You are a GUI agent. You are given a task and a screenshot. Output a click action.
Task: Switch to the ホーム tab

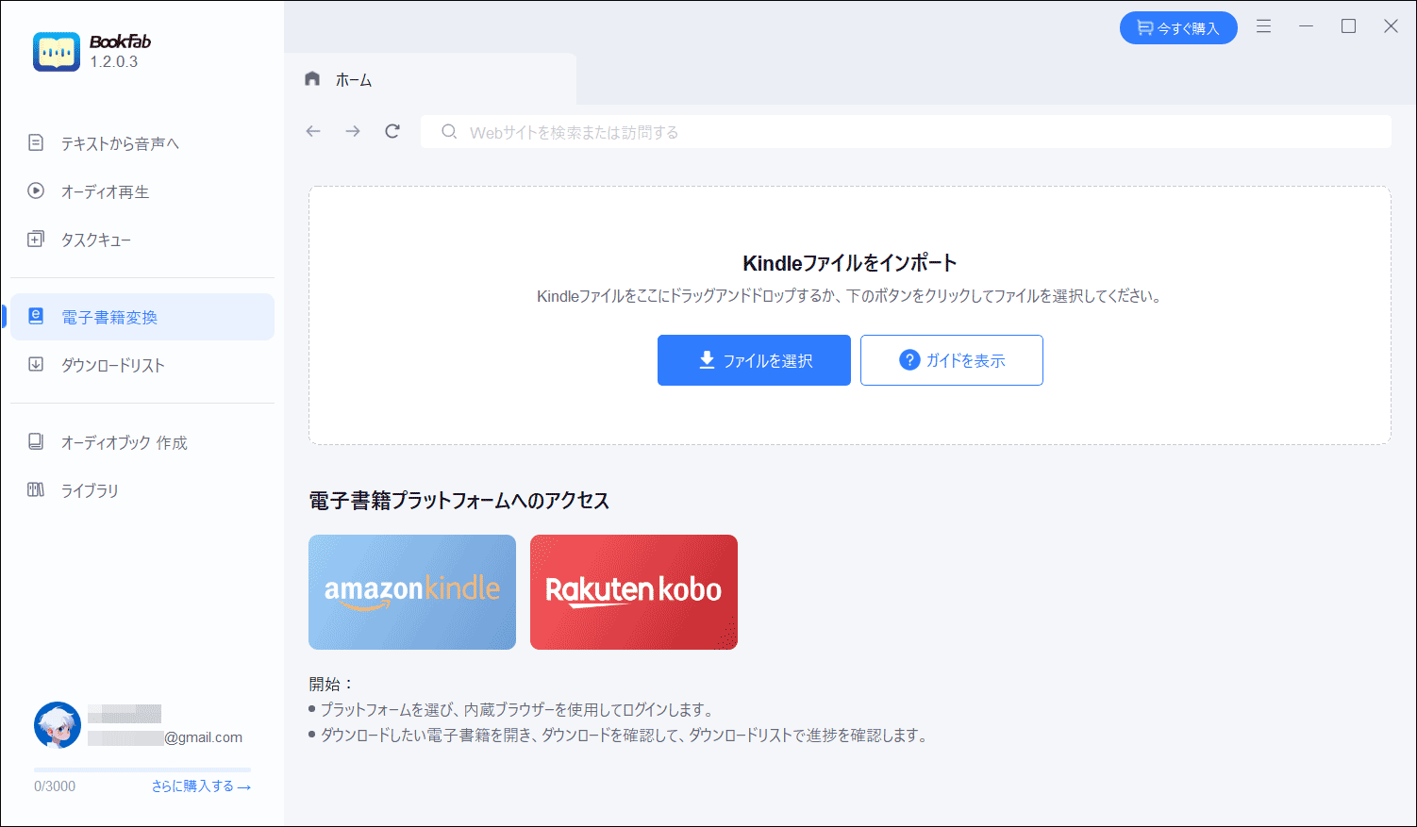tap(430, 79)
